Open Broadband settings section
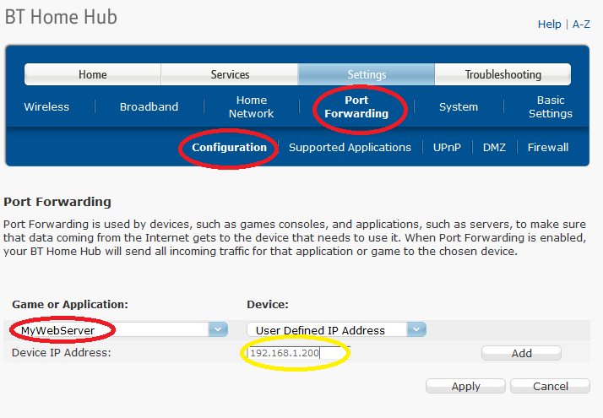The width and height of the screenshot is (603, 418). click(x=149, y=107)
